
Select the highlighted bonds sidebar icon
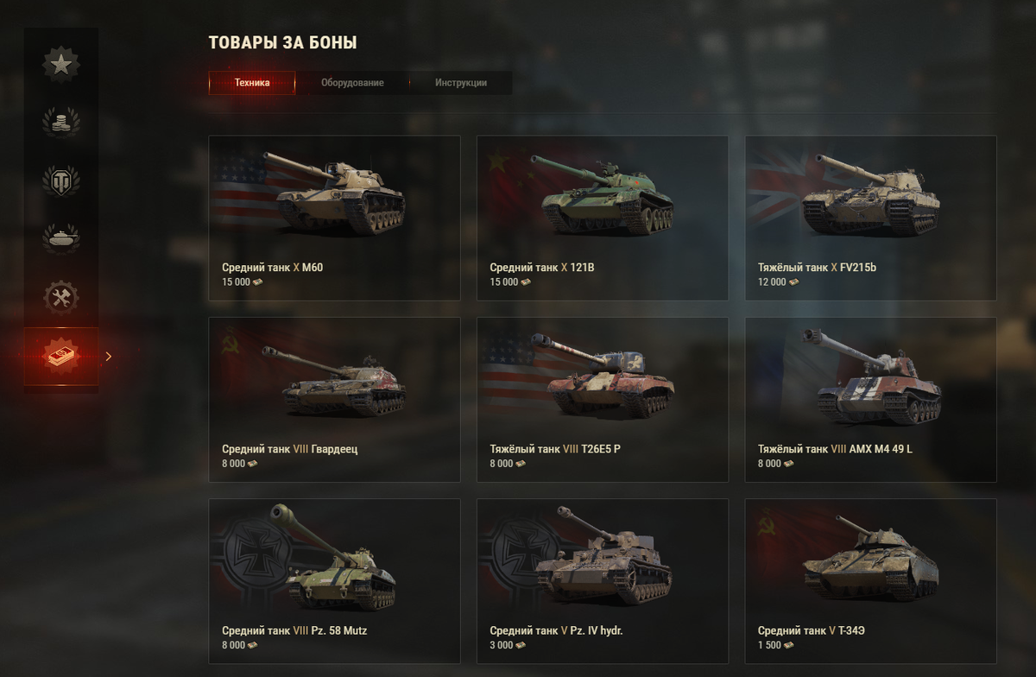point(61,356)
